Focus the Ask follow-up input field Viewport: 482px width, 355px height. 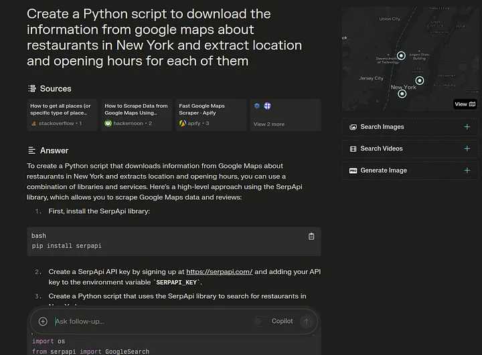(x=152, y=321)
